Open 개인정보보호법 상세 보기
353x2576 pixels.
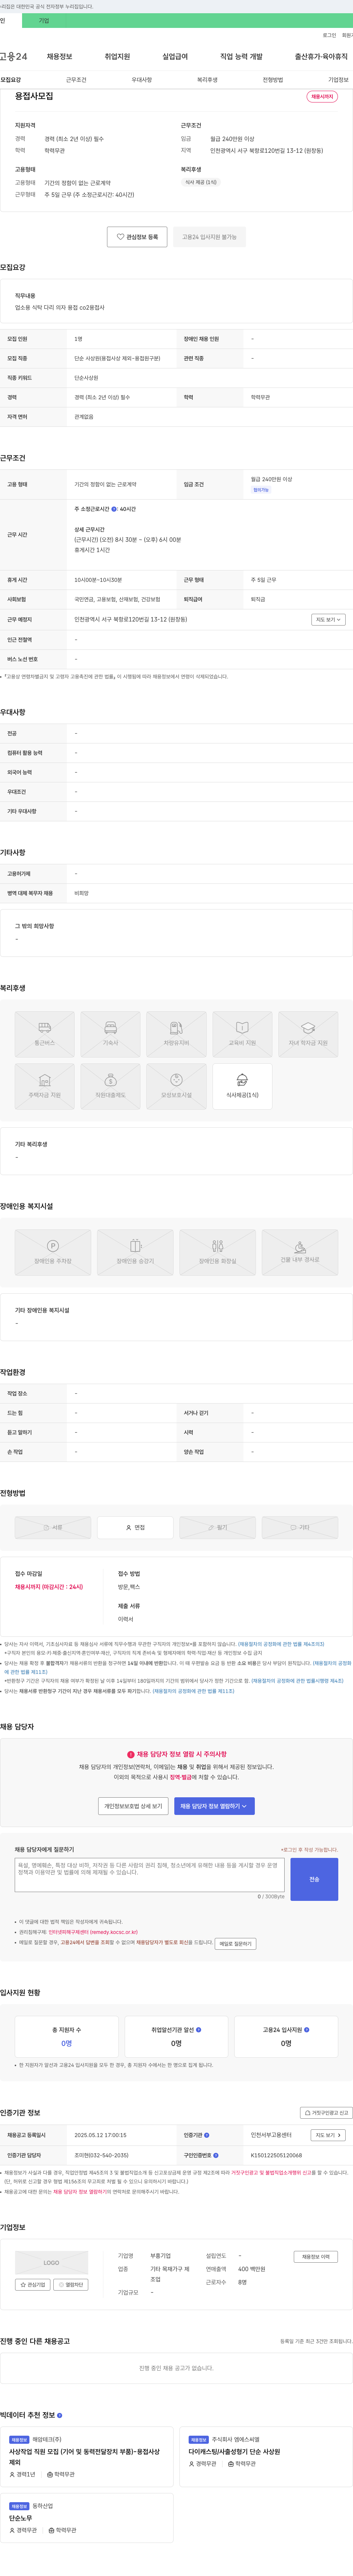[134, 1806]
